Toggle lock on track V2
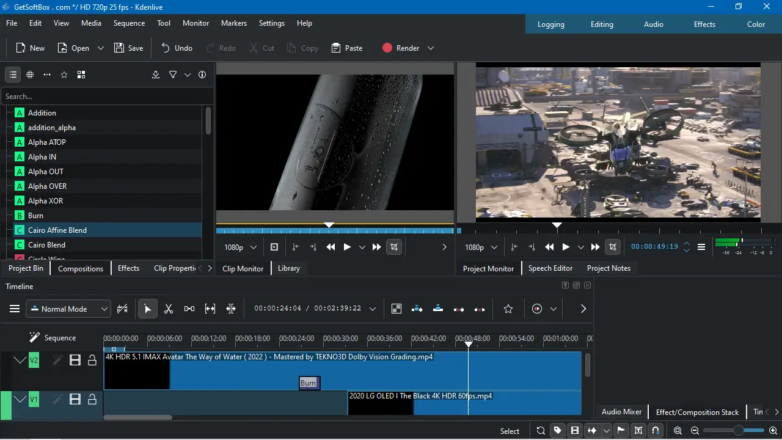 click(92, 361)
